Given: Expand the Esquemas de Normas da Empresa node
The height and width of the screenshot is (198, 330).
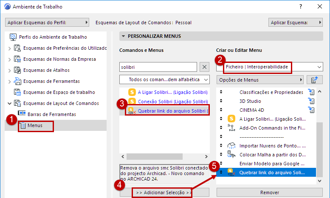Looking at the screenshot, I should click(x=9, y=59).
